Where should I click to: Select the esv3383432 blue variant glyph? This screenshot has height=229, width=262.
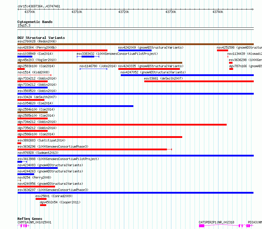88,57
